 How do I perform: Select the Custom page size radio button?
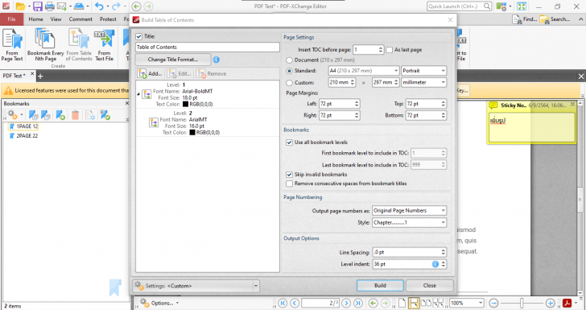[x=289, y=83]
